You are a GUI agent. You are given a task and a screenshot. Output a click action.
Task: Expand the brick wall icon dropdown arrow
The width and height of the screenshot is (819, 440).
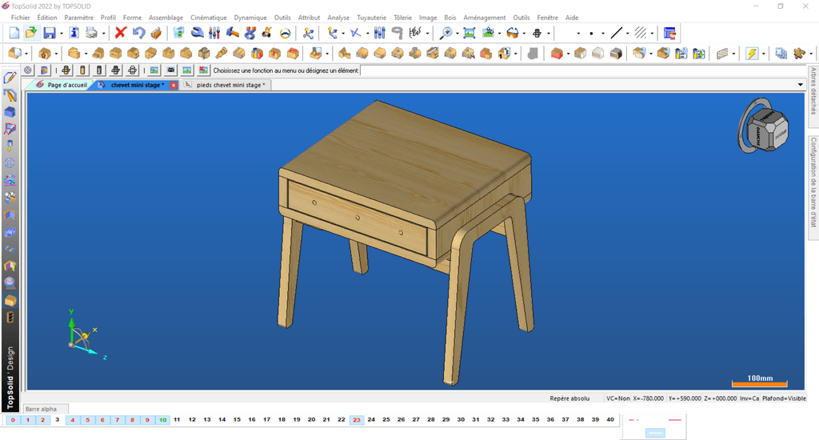734,54
